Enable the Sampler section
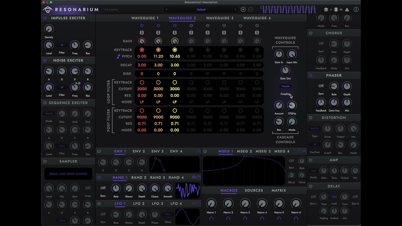 click(45, 161)
